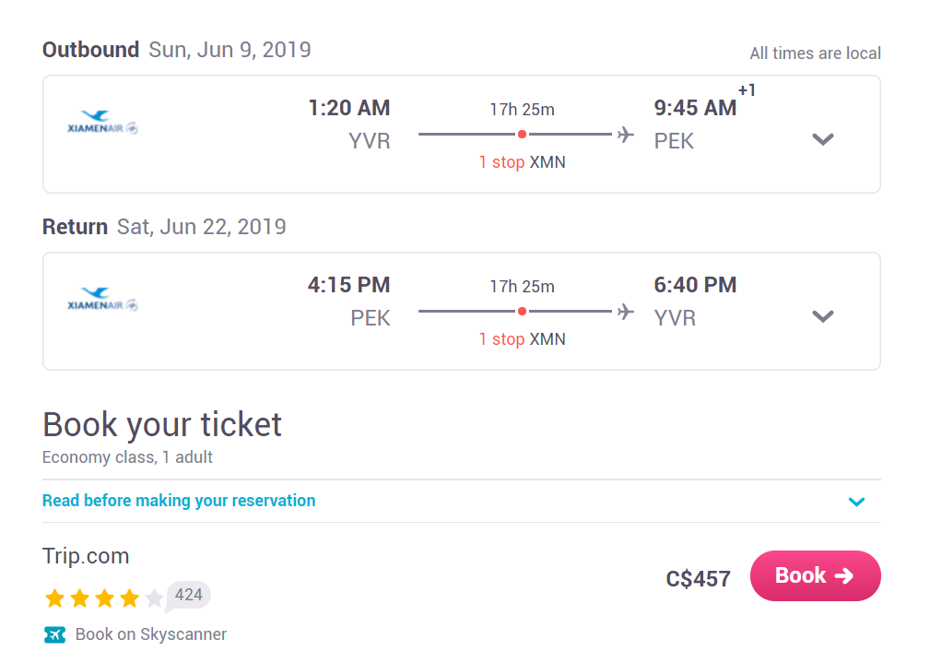Image resolution: width=930 pixels, height=663 pixels.
Task: Click the Trip.com star rating
Action: pyautogui.click(x=104, y=598)
